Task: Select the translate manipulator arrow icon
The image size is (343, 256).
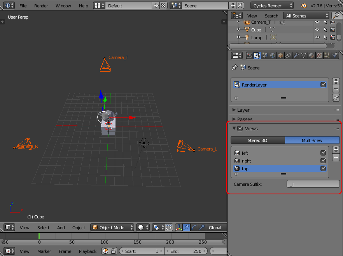Action: click(186, 227)
